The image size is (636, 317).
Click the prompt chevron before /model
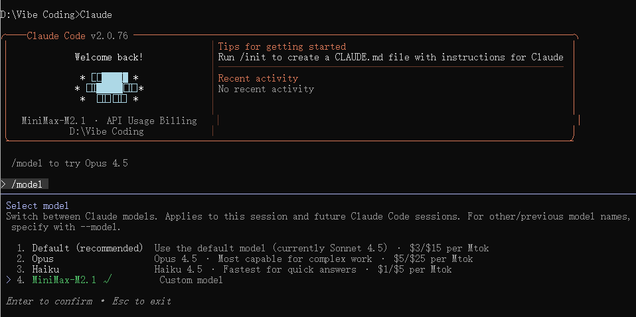[4, 184]
